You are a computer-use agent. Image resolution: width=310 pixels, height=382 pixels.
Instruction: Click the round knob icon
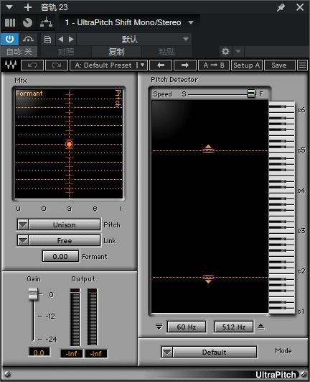(x=27, y=22)
